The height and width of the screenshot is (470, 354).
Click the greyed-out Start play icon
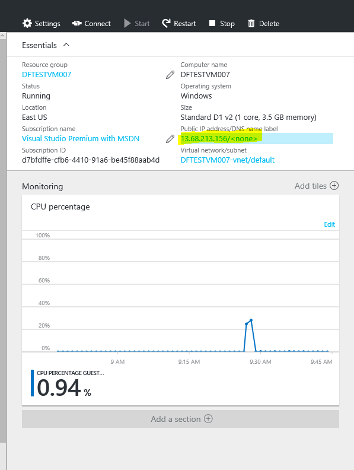tap(127, 23)
